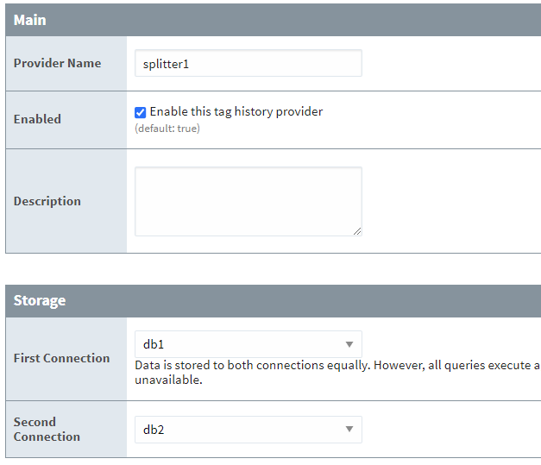Open the First Connection dropdown showing db1
Viewport: 541px width, 465px height.
[x=248, y=344]
